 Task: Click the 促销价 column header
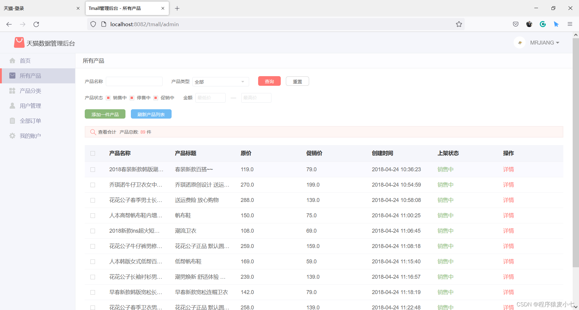(x=314, y=153)
